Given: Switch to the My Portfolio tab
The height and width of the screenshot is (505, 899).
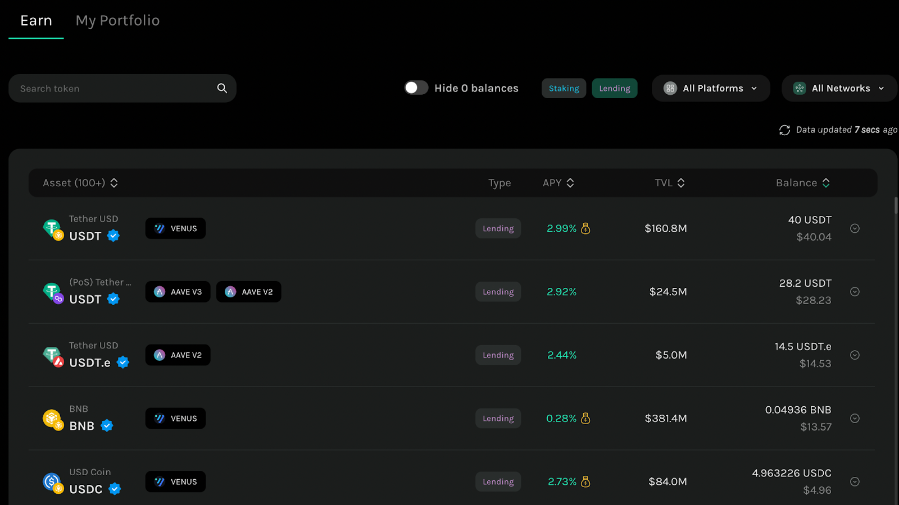Looking at the screenshot, I should [x=117, y=21].
